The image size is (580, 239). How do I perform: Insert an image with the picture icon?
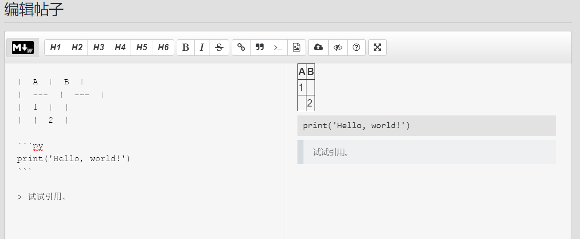[297, 47]
